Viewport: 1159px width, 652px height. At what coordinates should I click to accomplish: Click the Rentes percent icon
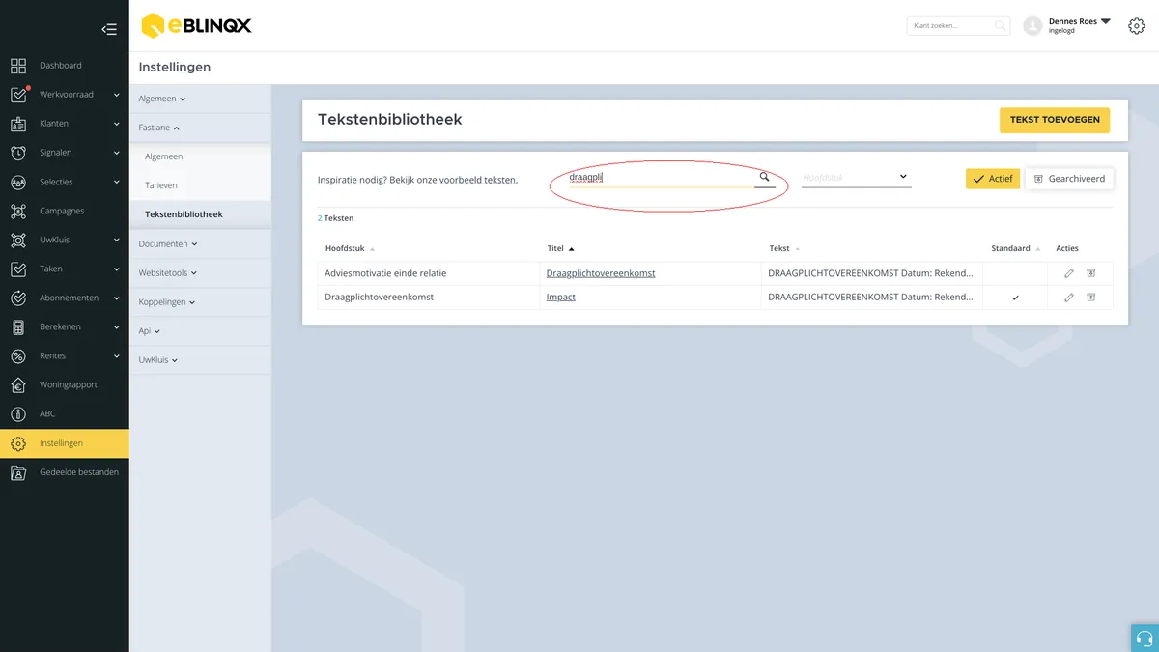[18, 355]
